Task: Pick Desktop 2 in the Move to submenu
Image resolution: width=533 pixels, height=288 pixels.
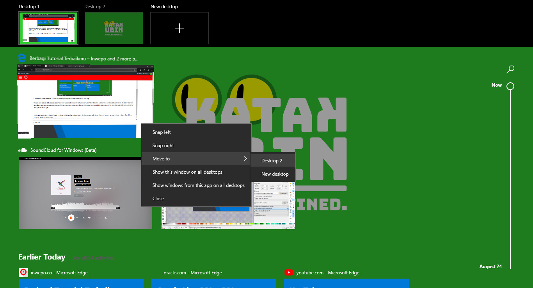Action: coord(273,161)
